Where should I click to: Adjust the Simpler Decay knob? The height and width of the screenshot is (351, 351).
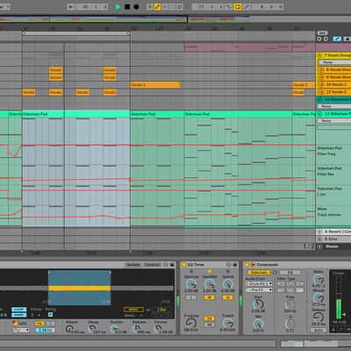[92, 329]
